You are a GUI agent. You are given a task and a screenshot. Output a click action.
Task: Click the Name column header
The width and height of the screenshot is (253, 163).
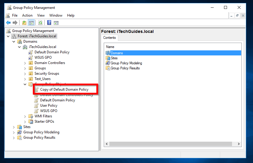[x=110, y=47]
